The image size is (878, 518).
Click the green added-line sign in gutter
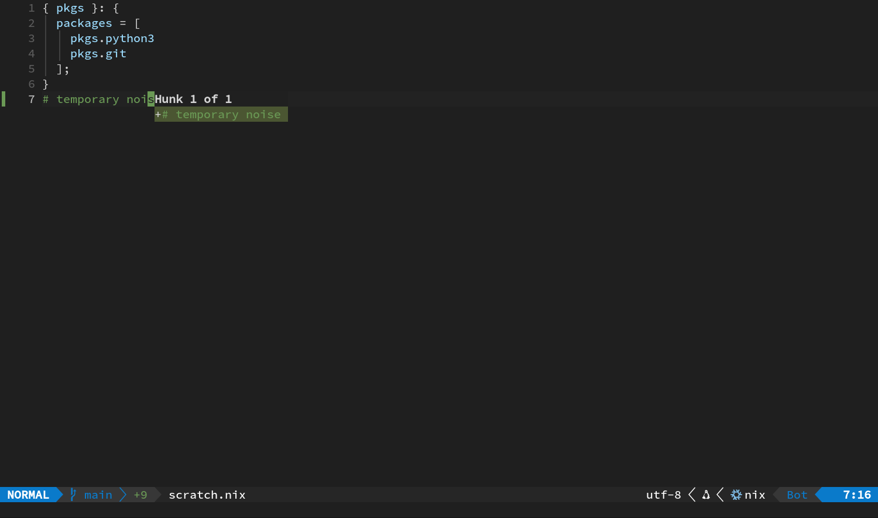4,99
